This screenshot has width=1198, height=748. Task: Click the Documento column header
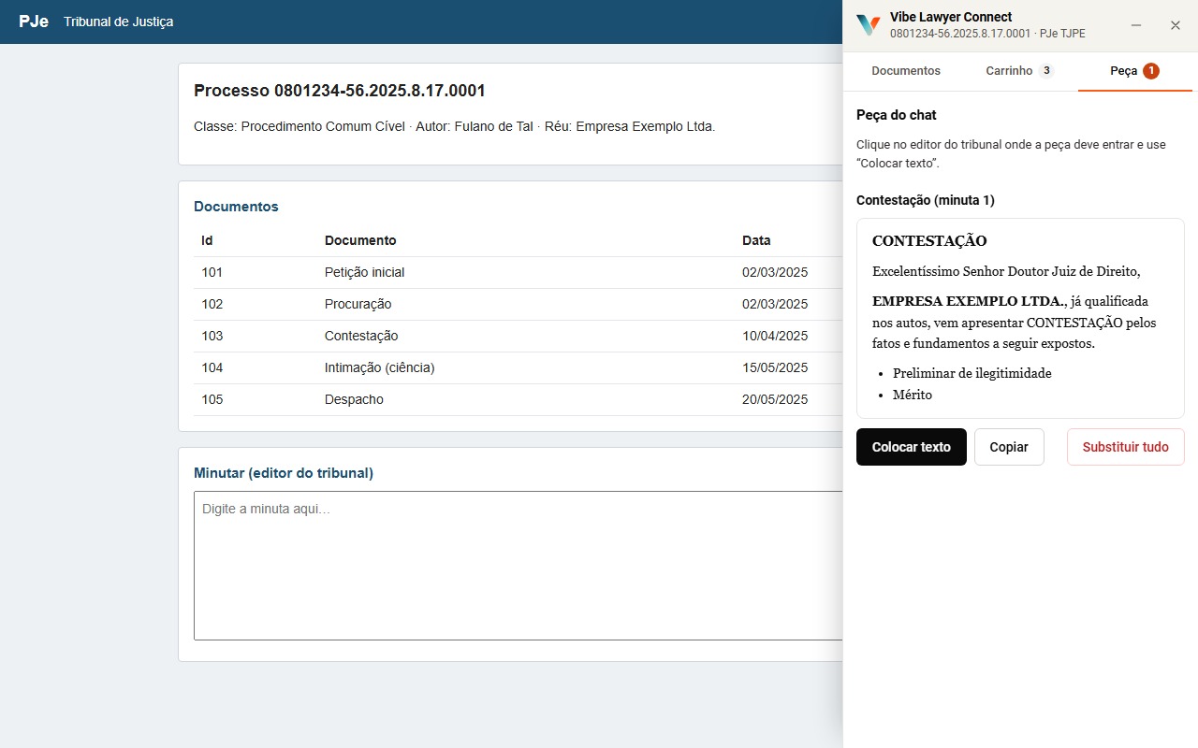pyautogui.click(x=360, y=241)
